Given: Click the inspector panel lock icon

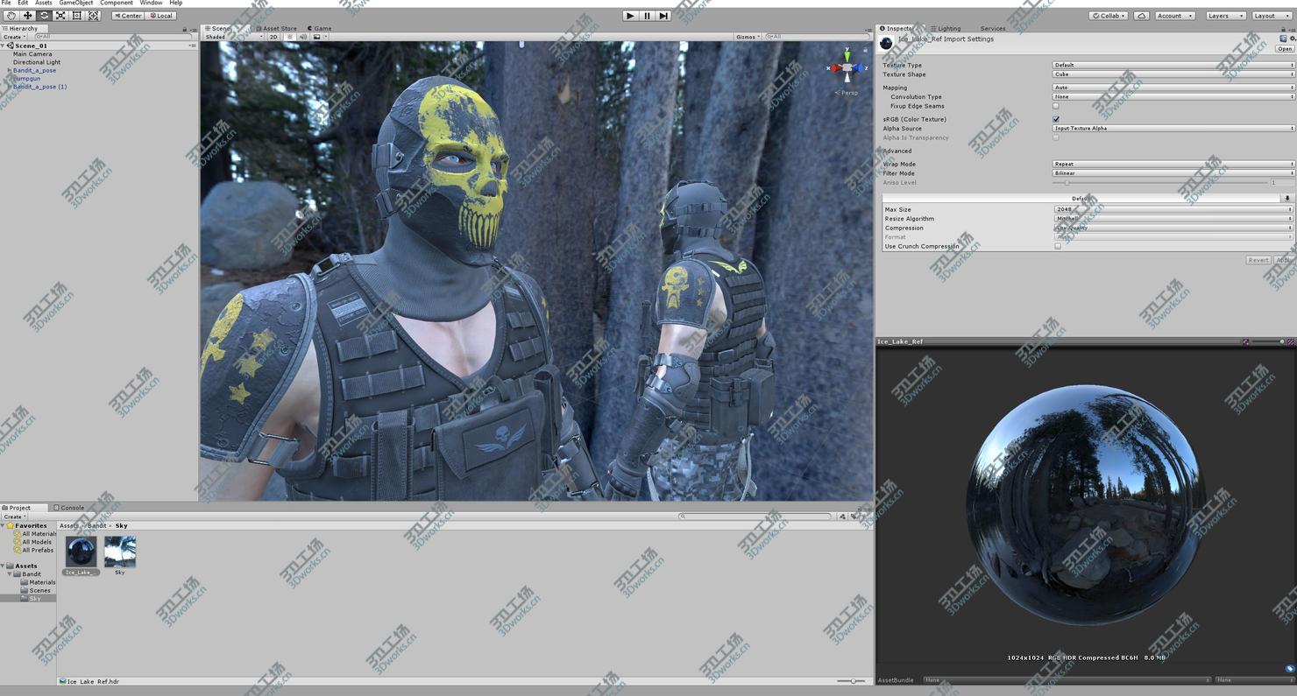Looking at the screenshot, I should point(1283,29).
